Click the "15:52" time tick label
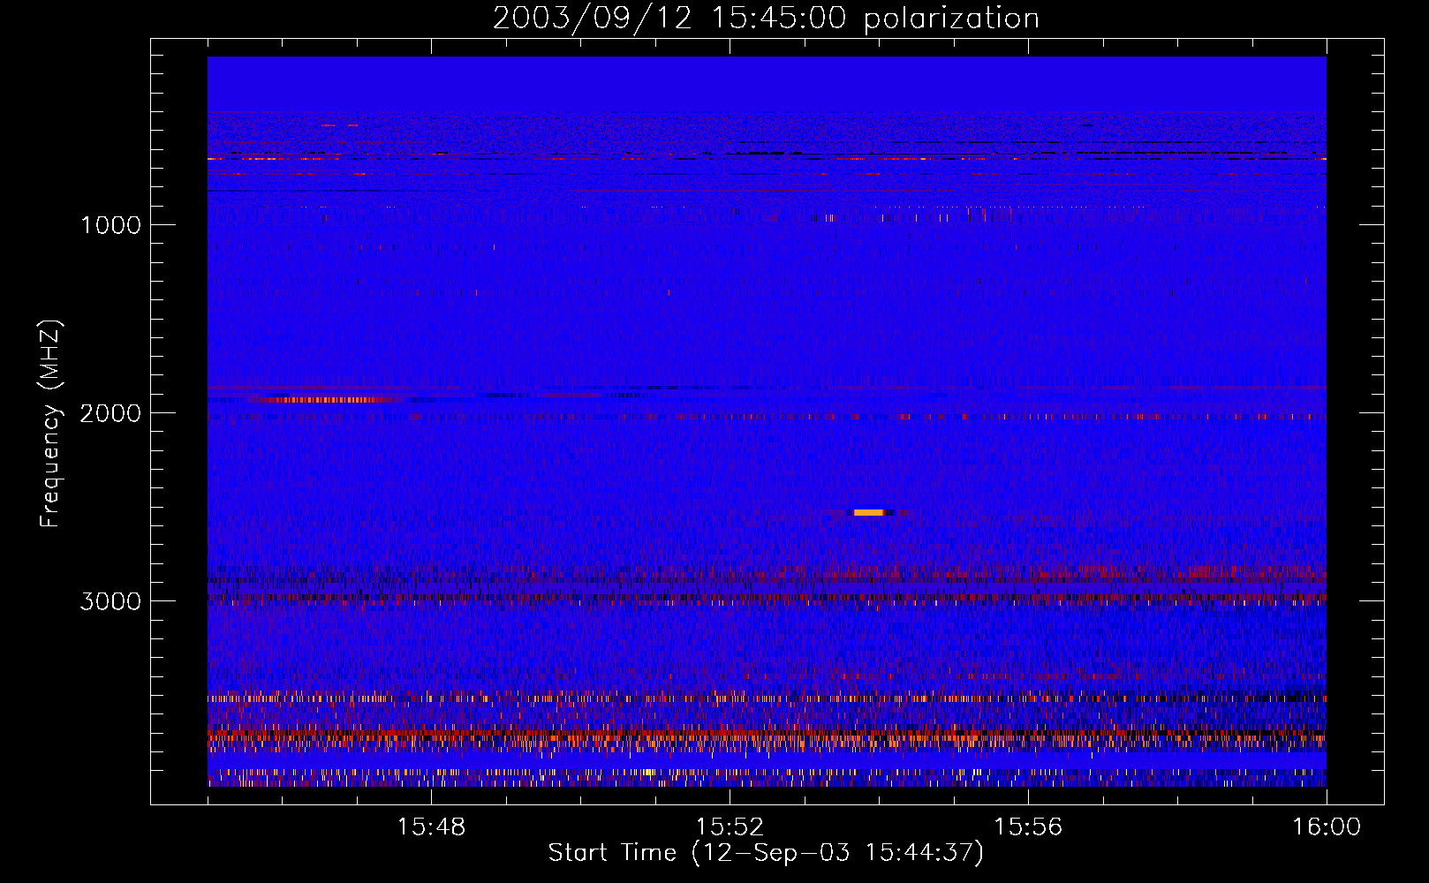The image size is (1429, 883). pos(730,827)
